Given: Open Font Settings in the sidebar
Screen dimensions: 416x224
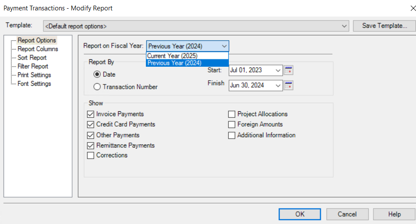Looking at the screenshot, I should click(34, 84).
